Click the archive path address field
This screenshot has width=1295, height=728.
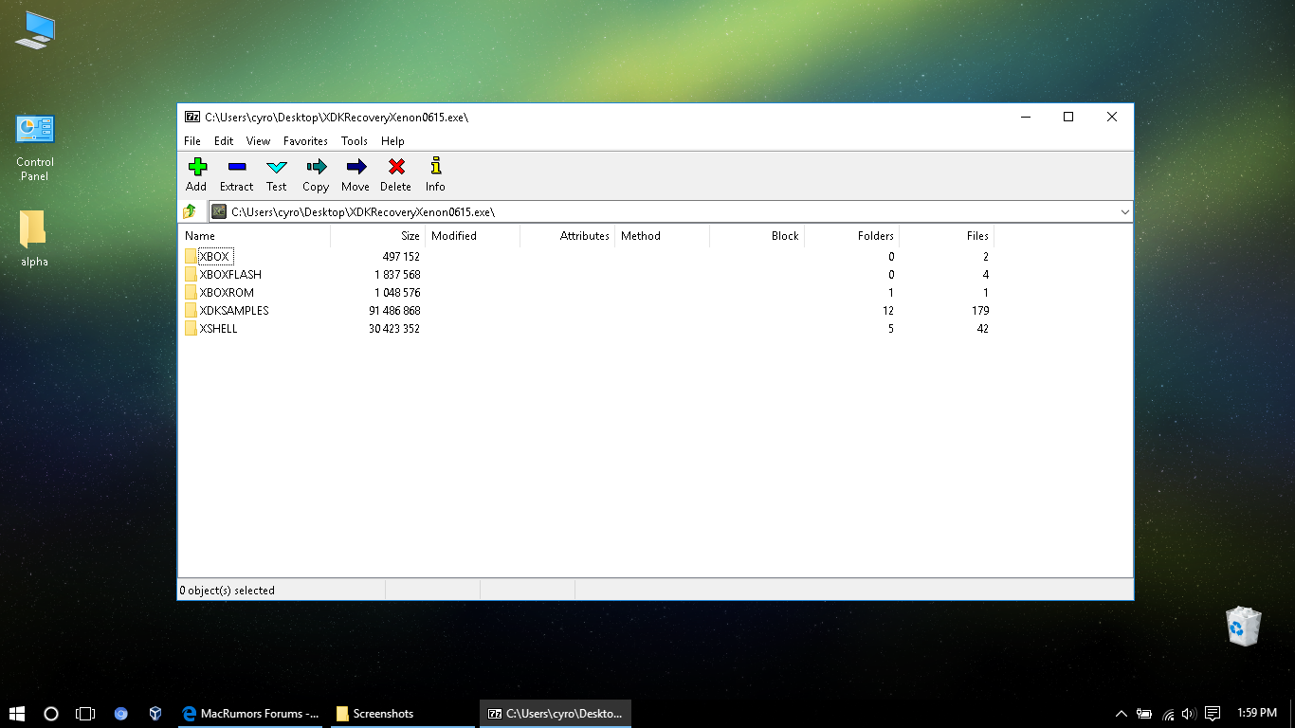[670, 211]
